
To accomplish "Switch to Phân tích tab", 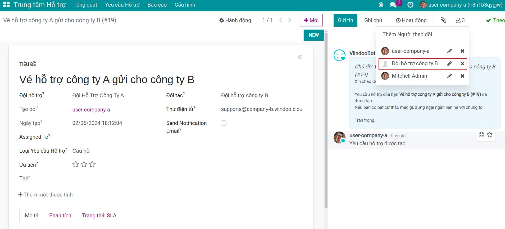I will pos(60,216).
